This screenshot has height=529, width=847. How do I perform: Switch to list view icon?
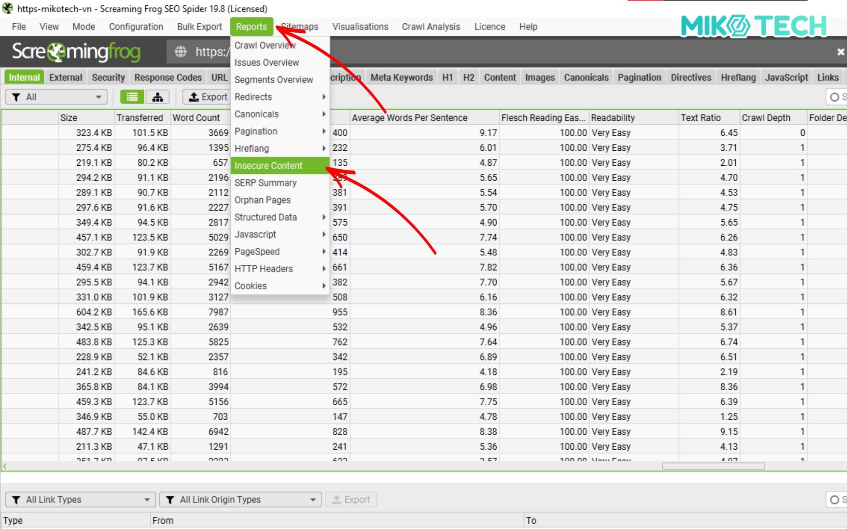132,97
